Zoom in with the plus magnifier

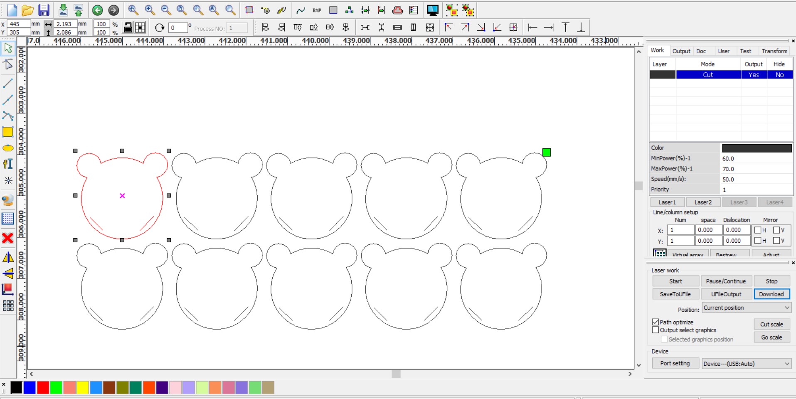coord(150,10)
